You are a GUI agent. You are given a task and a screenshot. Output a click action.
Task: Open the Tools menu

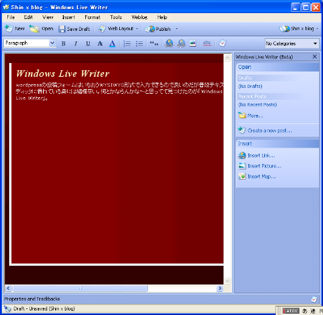pos(116,17)
